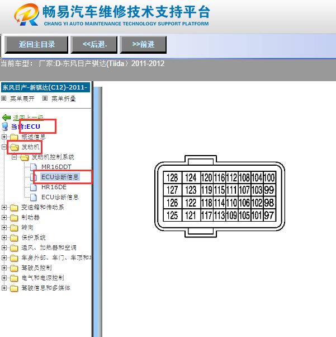Click the 返回主目录 button
Screen dimensions: 336x337
coord(36,45)
